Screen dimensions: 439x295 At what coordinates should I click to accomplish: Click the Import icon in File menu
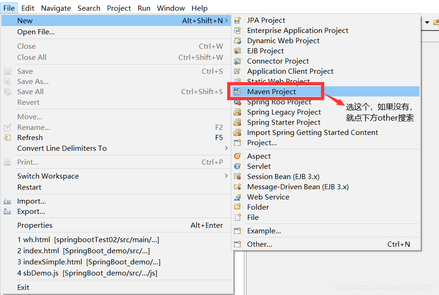(x=7, y=201)
